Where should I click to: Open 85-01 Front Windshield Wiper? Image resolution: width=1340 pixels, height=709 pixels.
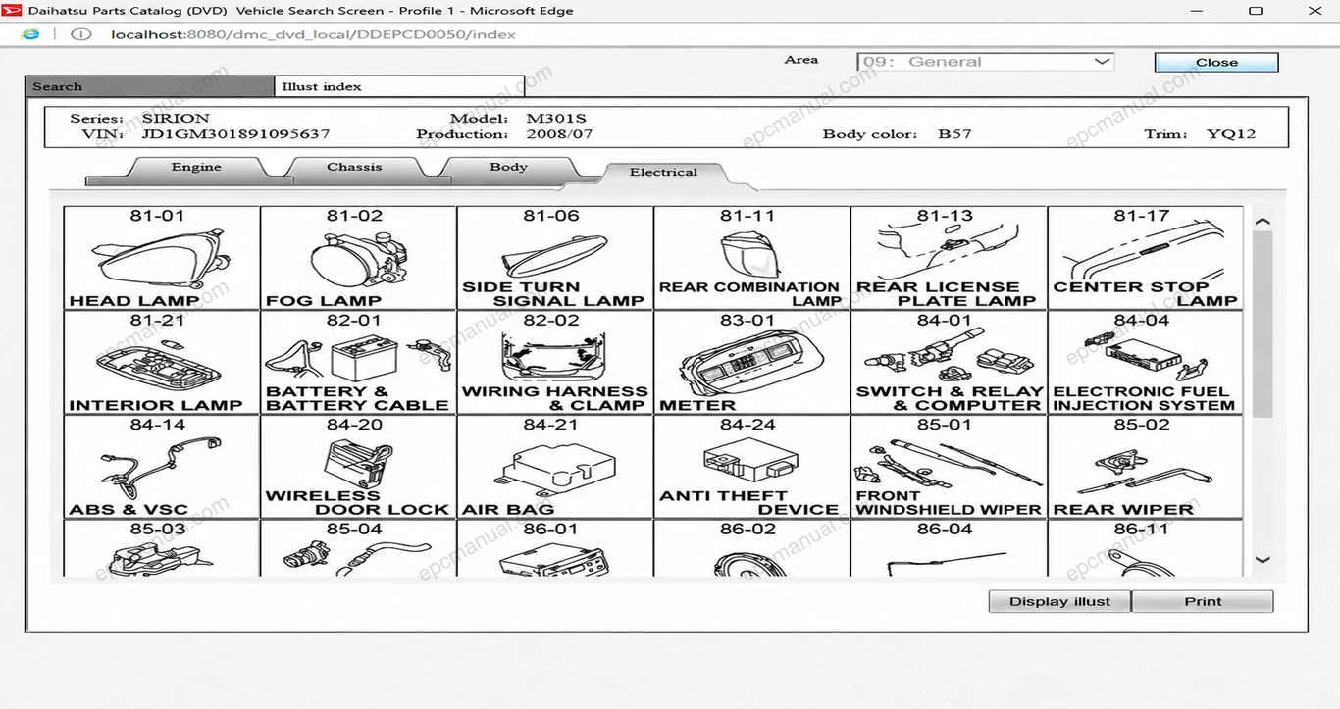(x=949, y=467)
